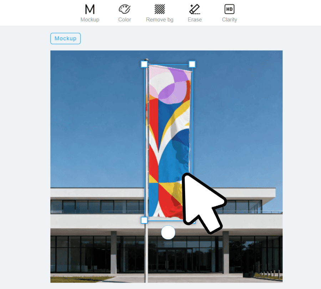Select the Mockup tool M icon

(x=90, y=9)
